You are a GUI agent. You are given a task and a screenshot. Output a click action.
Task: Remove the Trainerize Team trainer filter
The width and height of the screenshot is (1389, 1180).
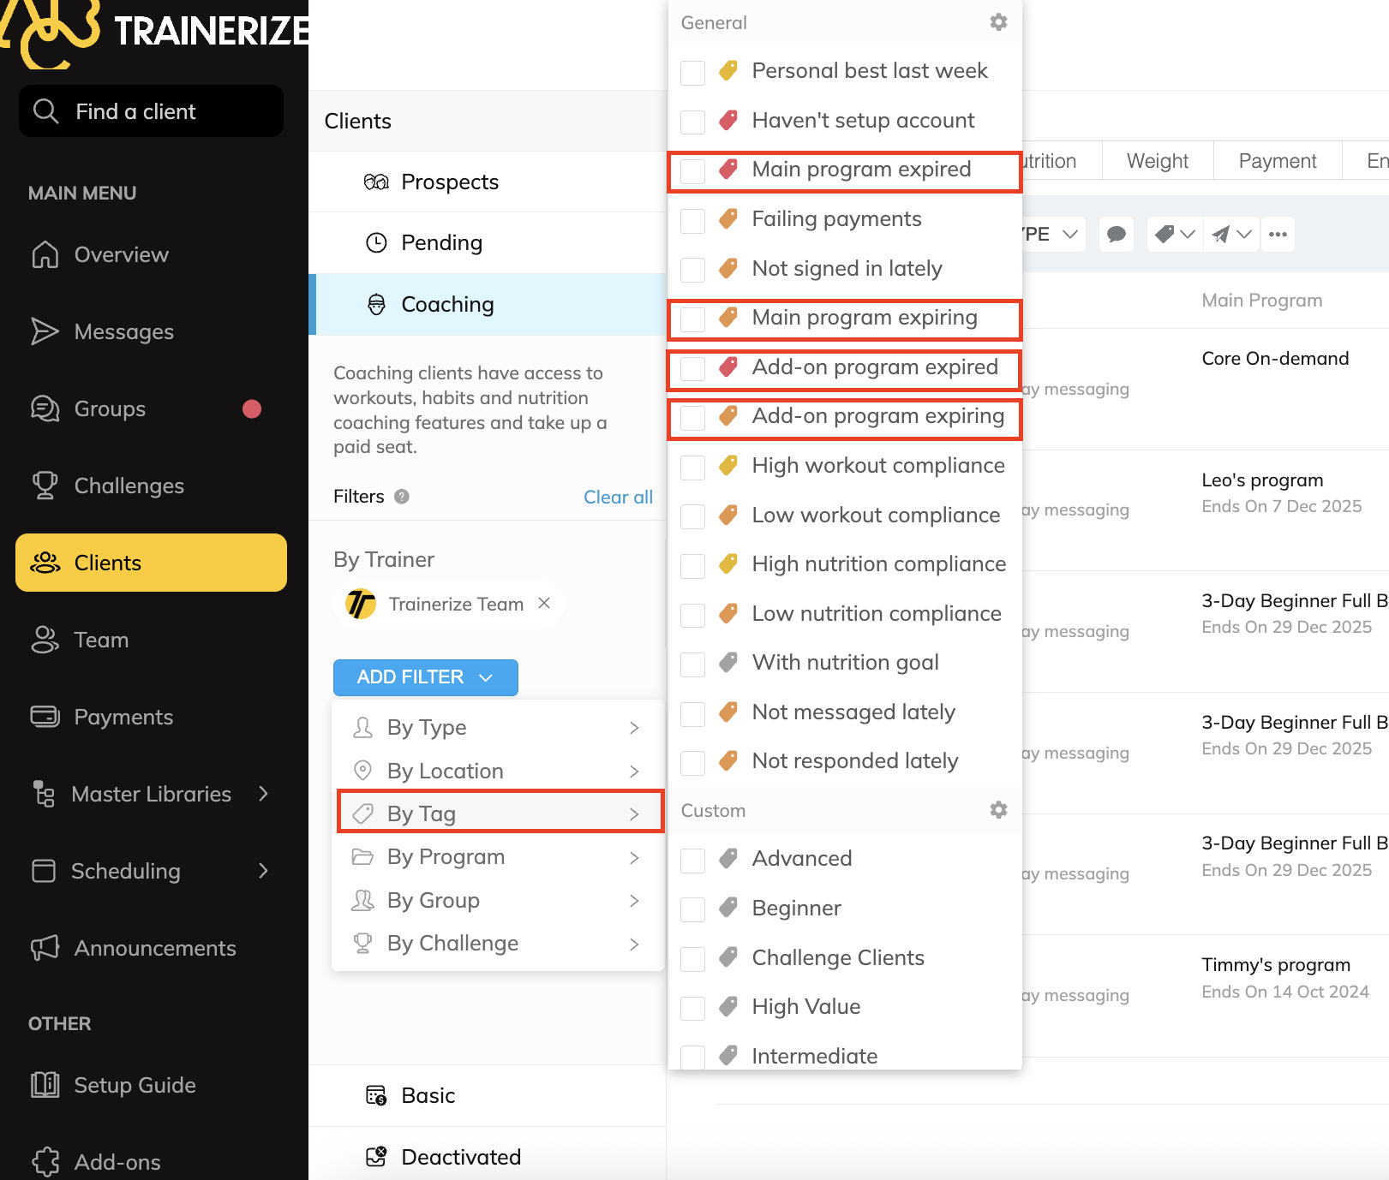click(x=544, y=604)
